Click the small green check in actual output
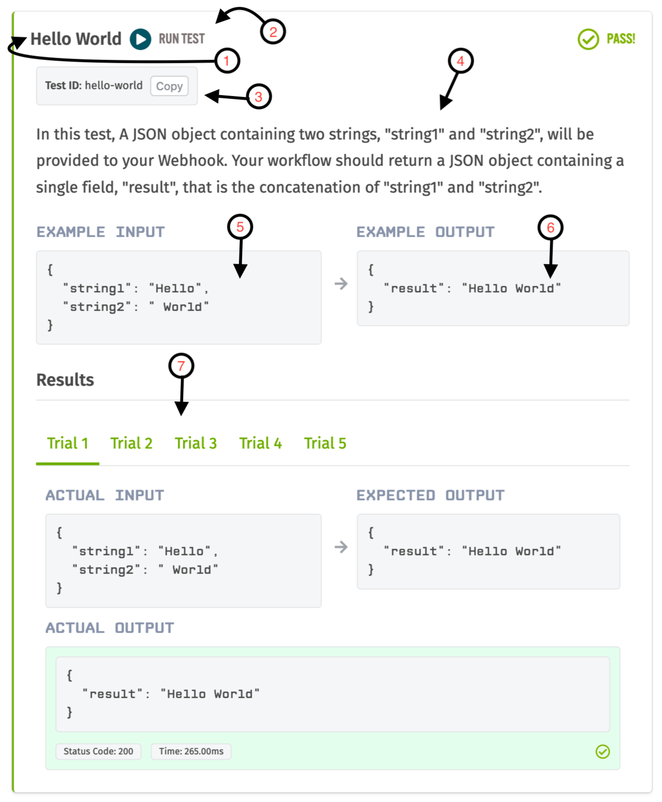Viewport: 662px width, 802px height. (602, 752)
